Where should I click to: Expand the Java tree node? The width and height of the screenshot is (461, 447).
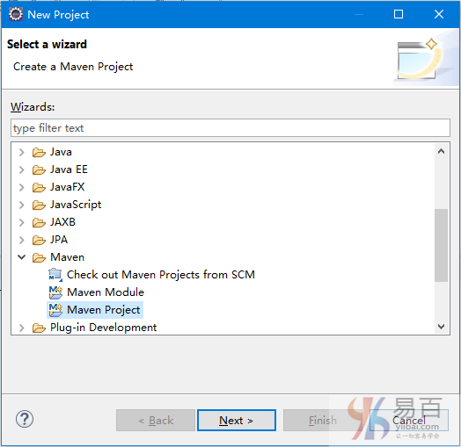point(21,152)
